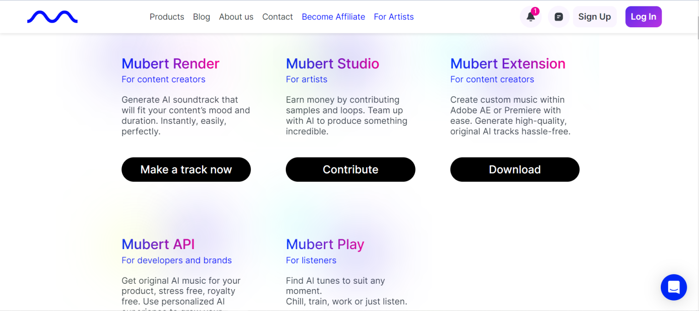This screenshot has height=311, width=699.
Task: Select Blog in the navigation bar
Action: coord(201,17)
